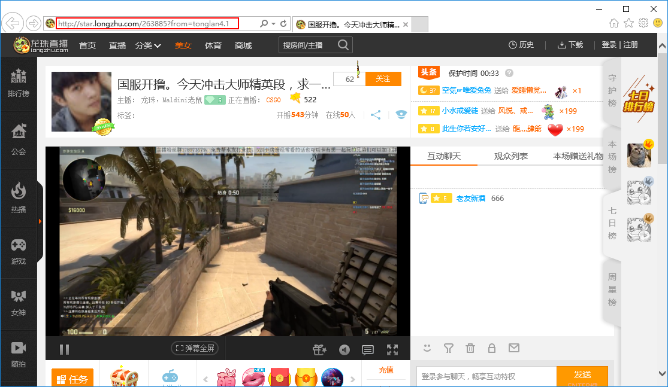Click the 注册 register link
668x387 pixels.
pos(630,45)
